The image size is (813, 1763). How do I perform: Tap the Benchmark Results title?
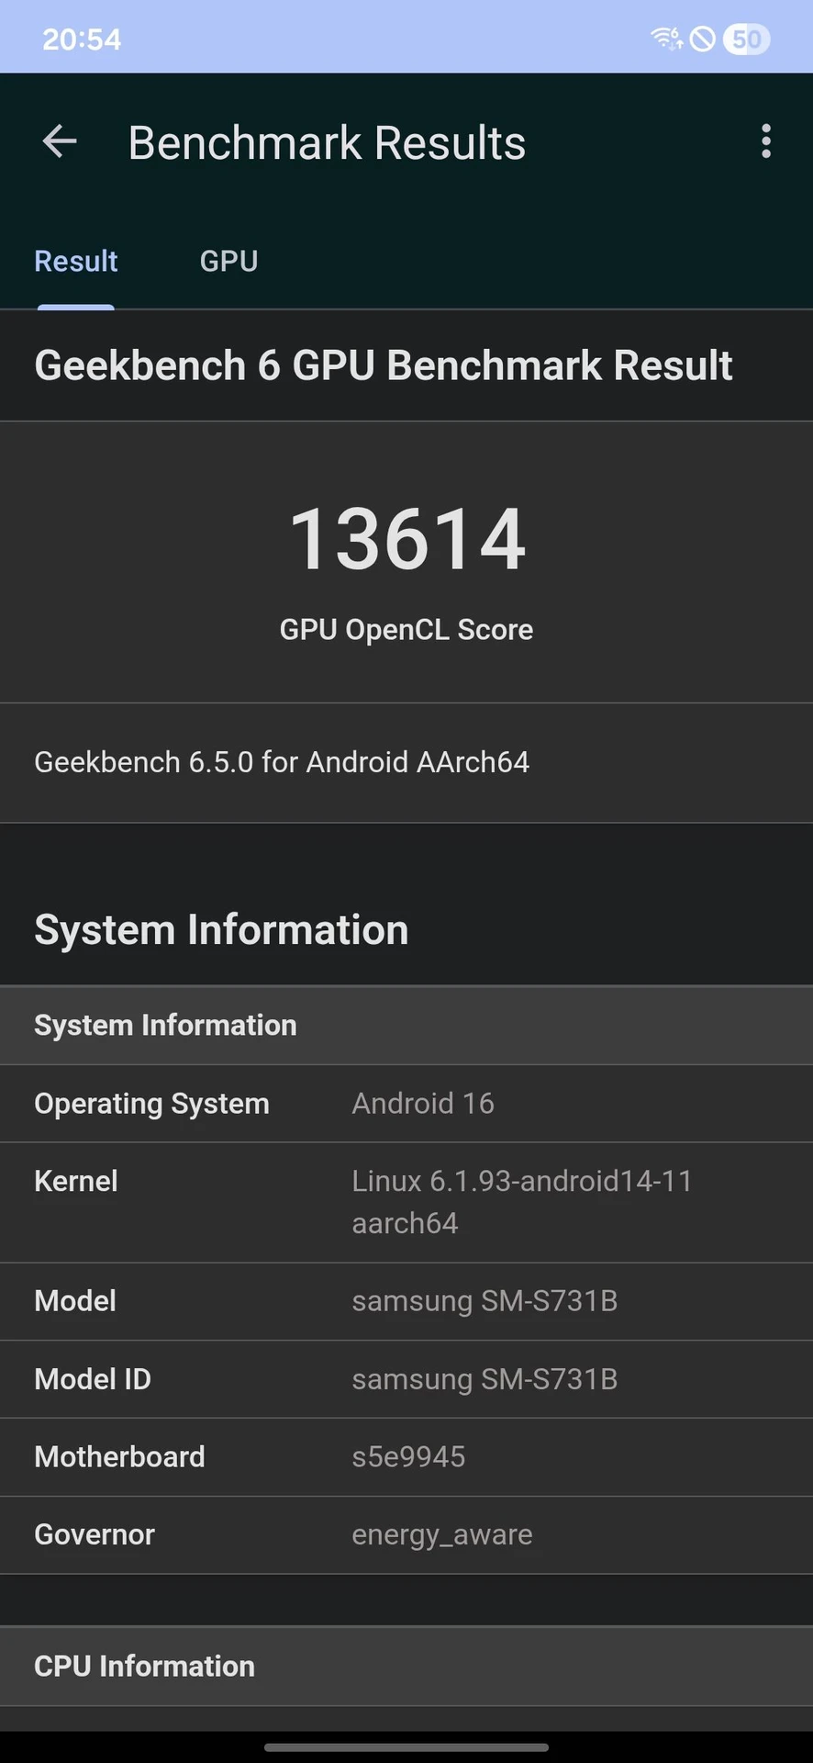(x=327, y=143)
